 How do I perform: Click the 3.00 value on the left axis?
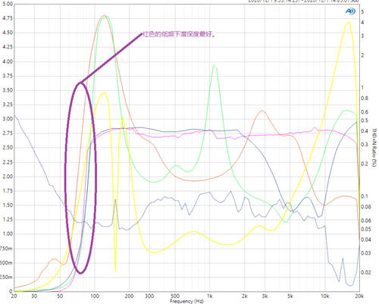click(x=7, y=119)
